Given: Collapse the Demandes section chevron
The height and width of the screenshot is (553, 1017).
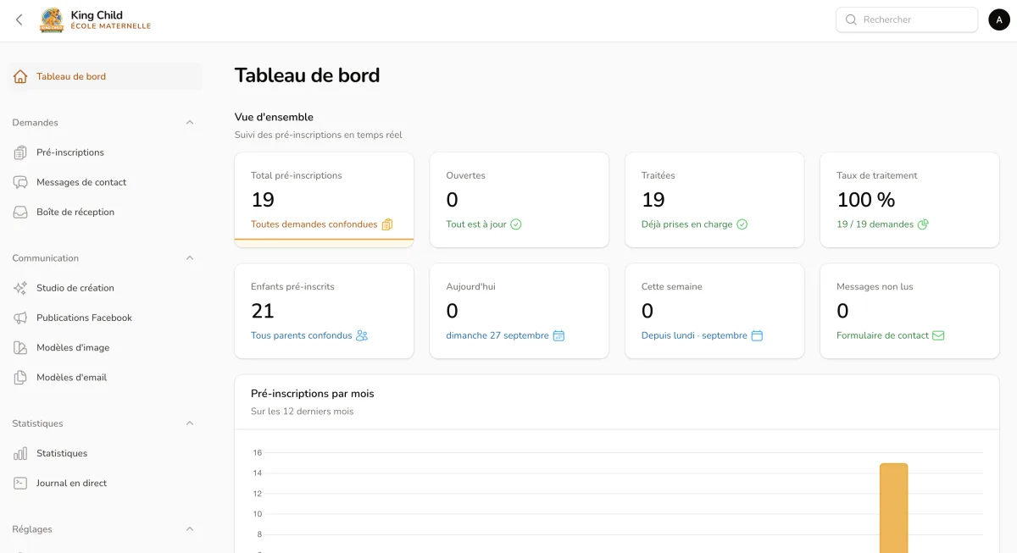Looking at the screenshot, I should pos(190,123).
